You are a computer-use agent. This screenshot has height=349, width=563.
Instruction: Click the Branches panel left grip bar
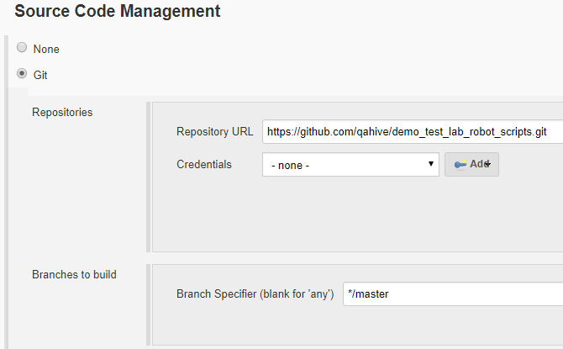coord(148,304)
